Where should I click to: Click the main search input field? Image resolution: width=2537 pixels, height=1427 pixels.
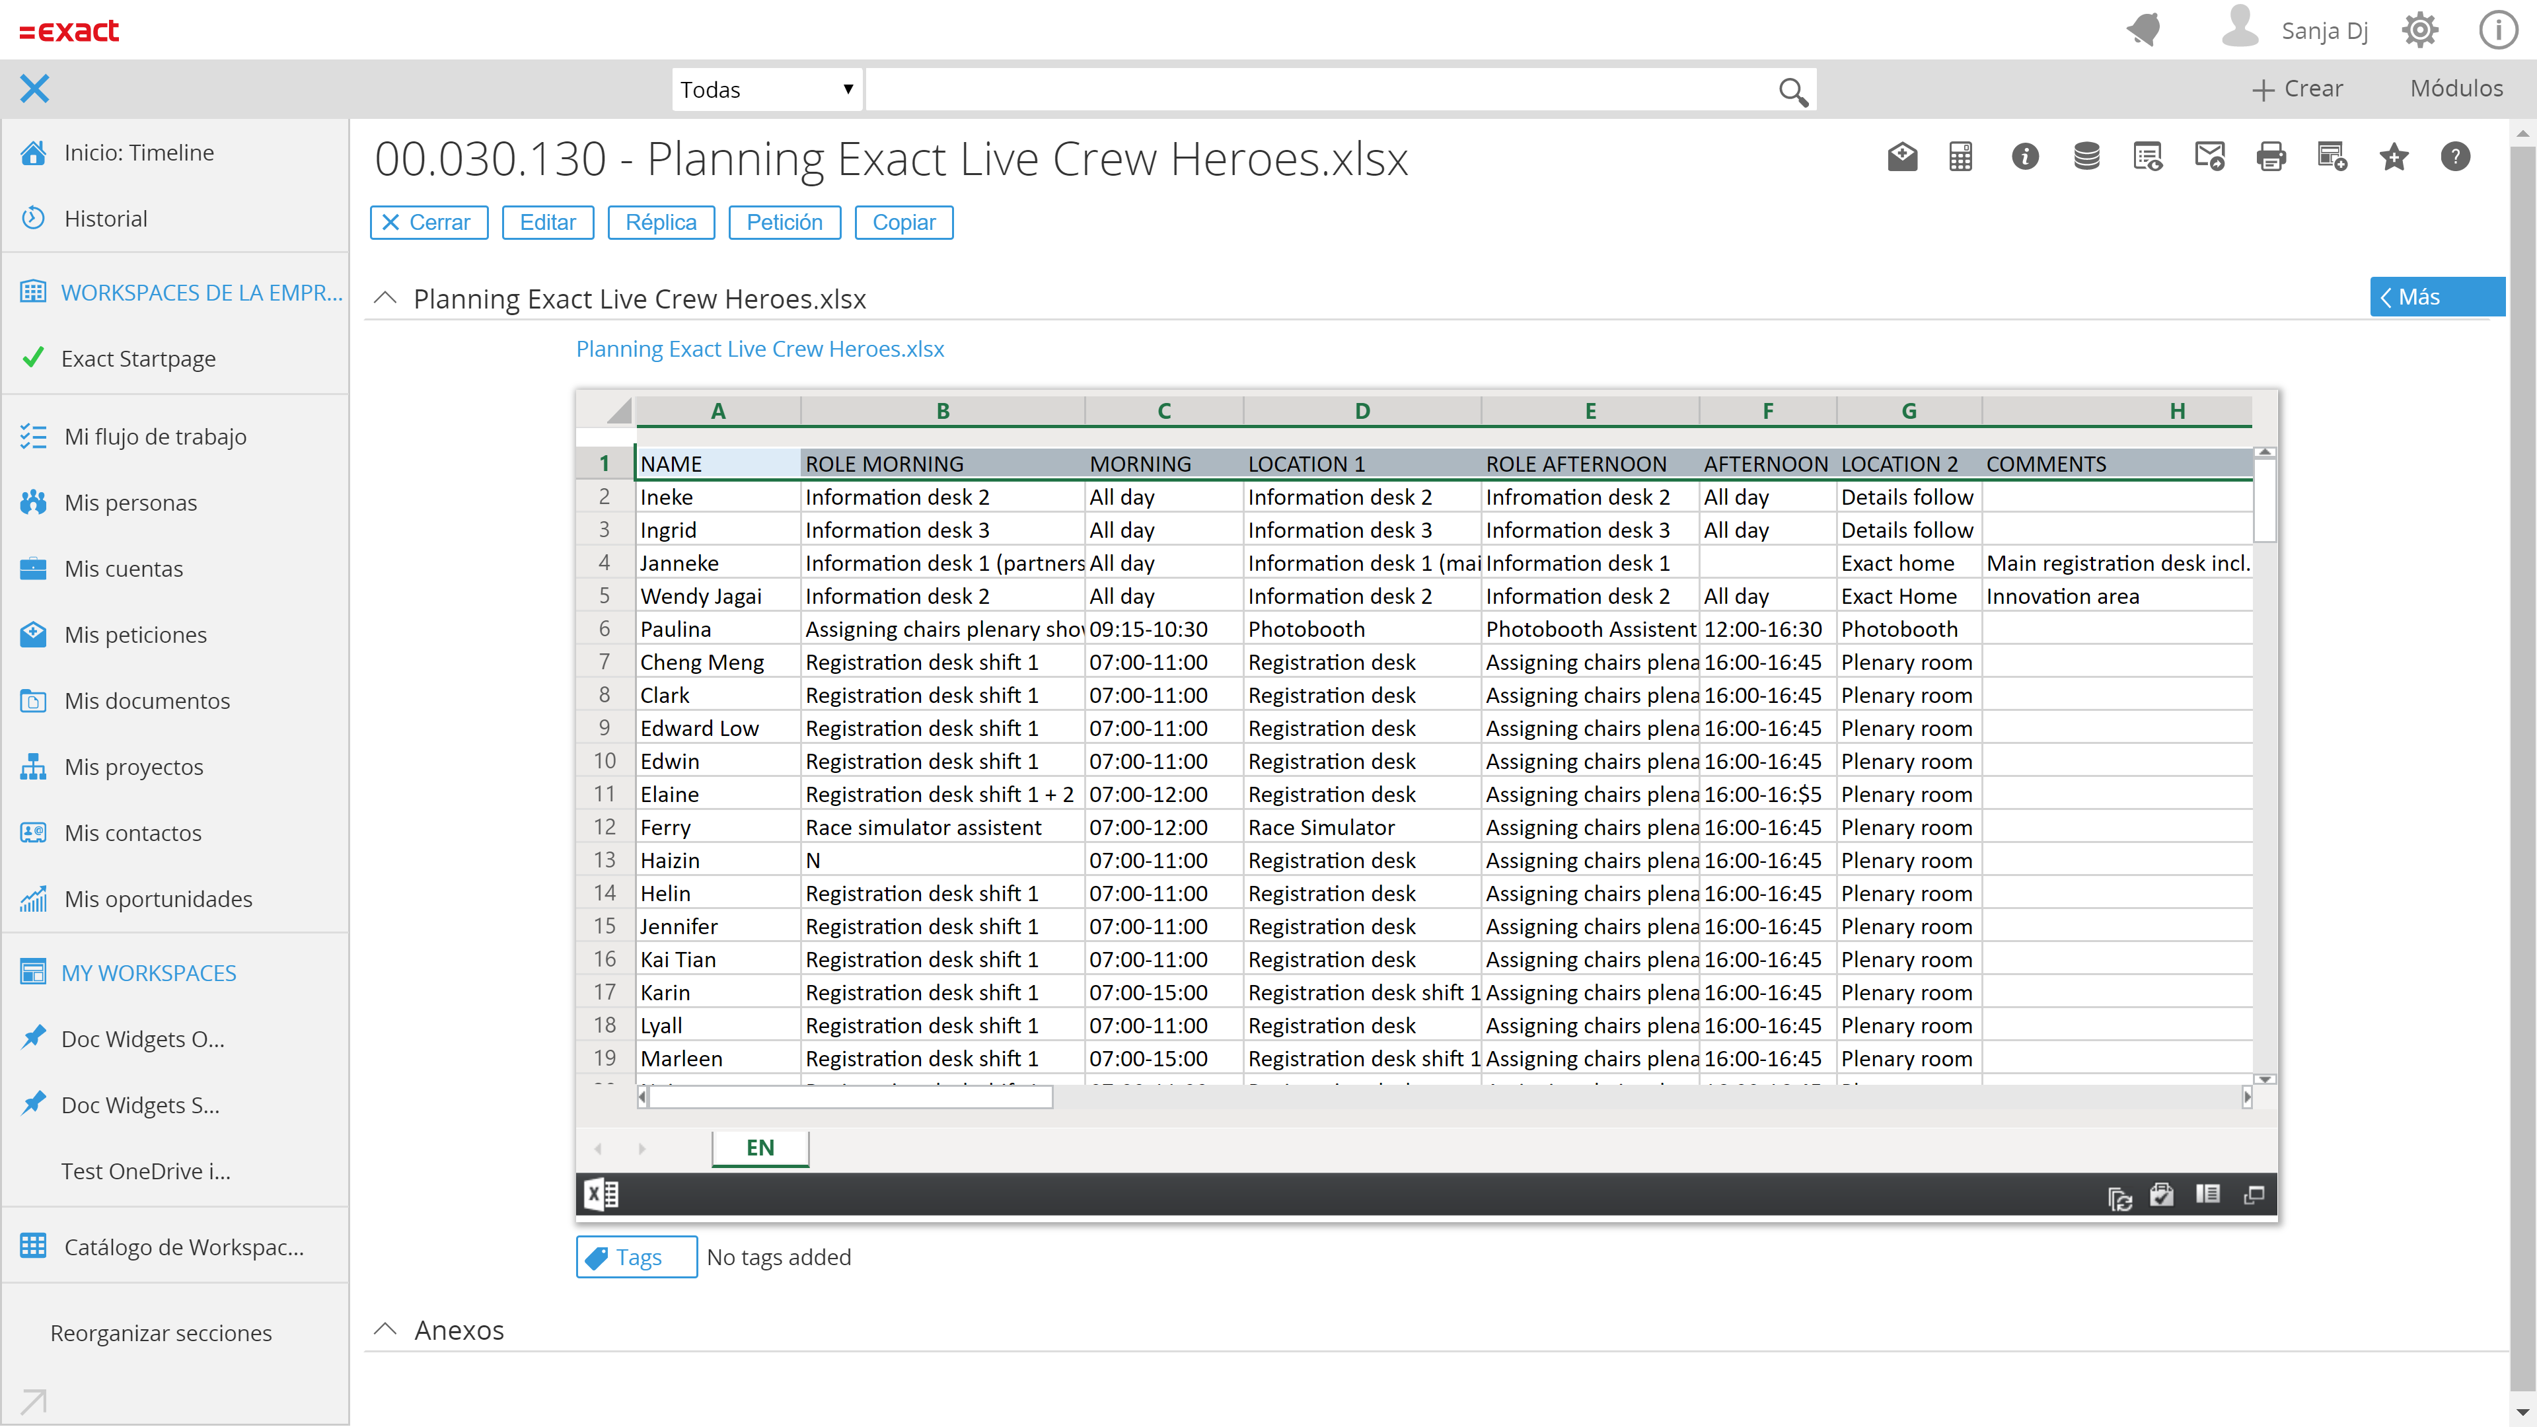[1321, 90]
